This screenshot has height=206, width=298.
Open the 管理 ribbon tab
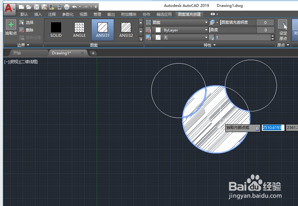tap(97, 14)
